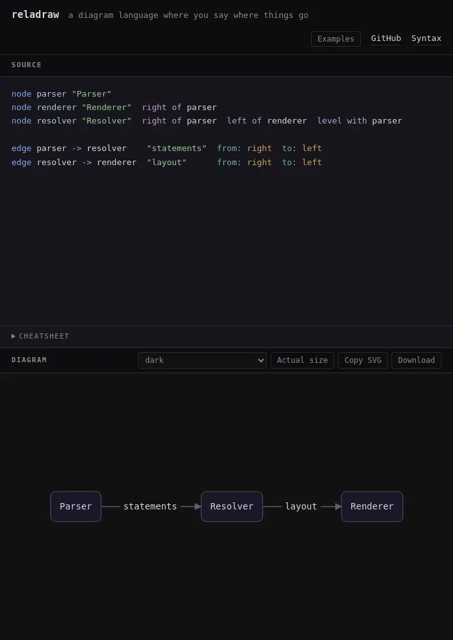Click the statements edge label

coord(150,506)
